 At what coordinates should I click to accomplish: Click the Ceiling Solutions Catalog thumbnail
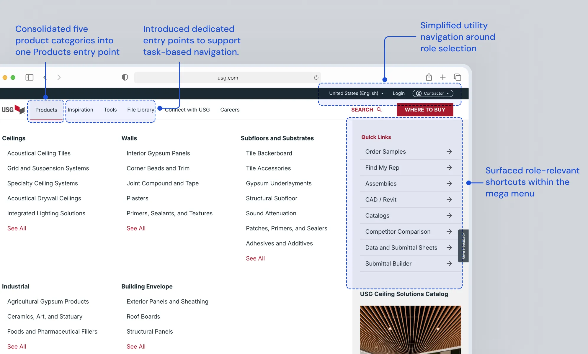click(x=410, y=330)
